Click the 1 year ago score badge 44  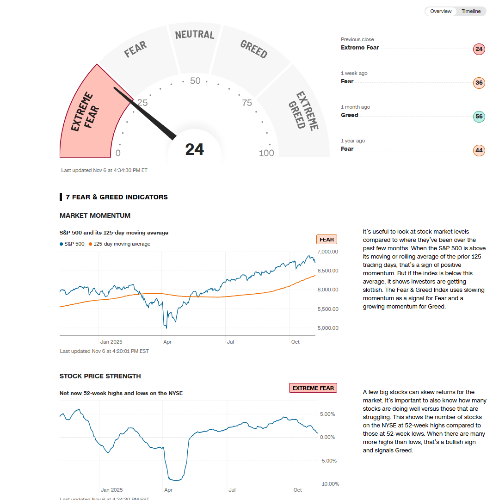pyautogui.click(x=479, y=150)
